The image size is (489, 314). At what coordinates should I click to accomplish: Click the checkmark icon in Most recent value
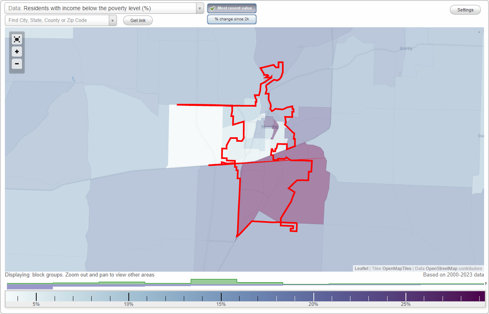pos(212,8)
